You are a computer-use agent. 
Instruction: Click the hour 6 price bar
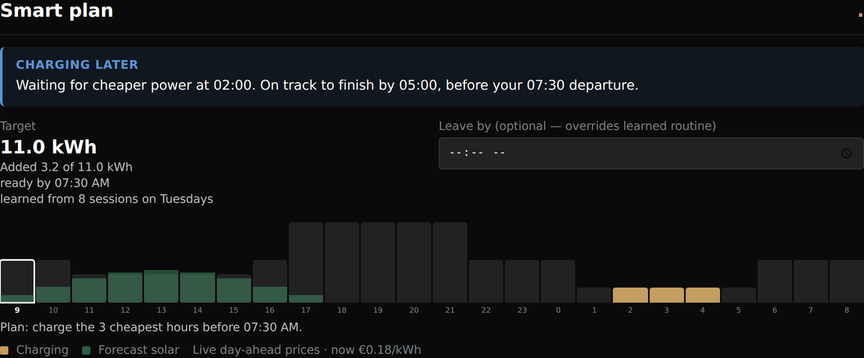[x=775, y=281]
